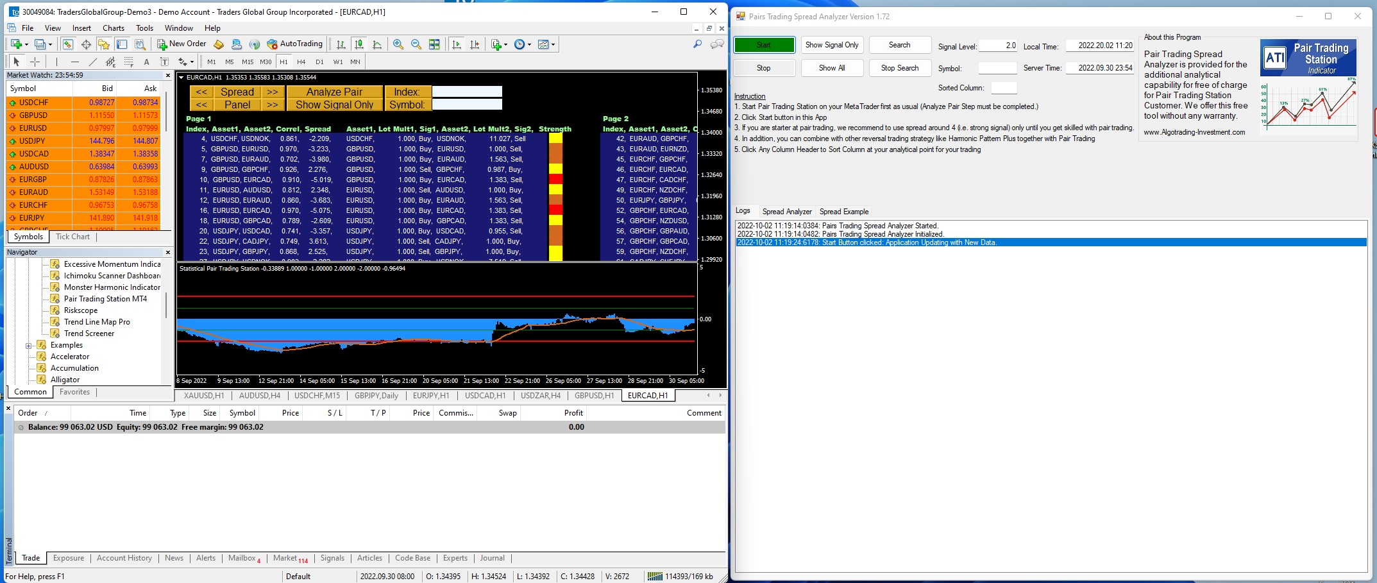
Task: Toggle chart Auto Scroll
Action: (x=457, y=44)
